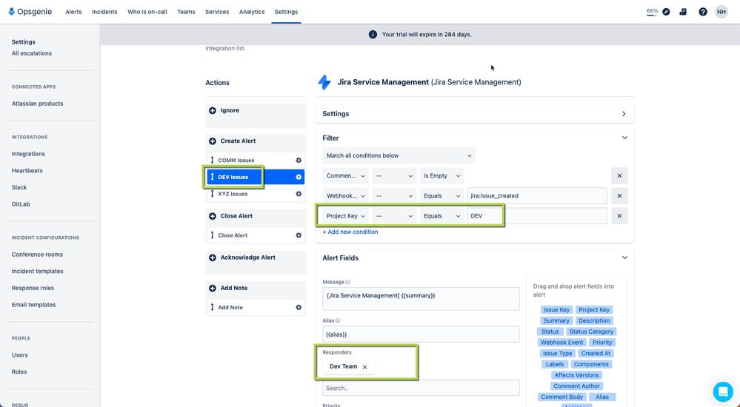Open Heartbeats in the sidebar
The image size is (740, 407).
[x=27, y=171]
